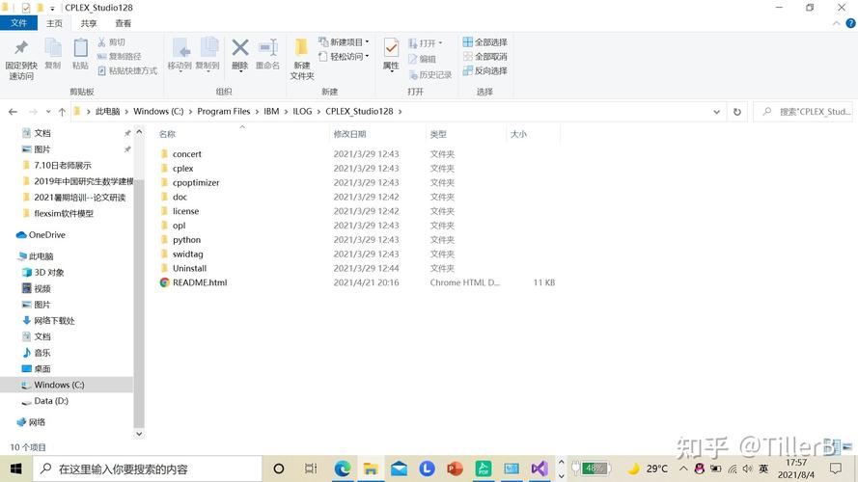Open Visual Studio from taskbar
858x482 pixels.
(539, 469)
